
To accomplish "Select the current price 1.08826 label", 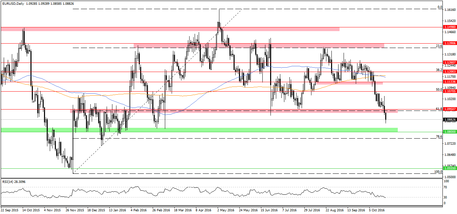I will [x=450, y=119].
